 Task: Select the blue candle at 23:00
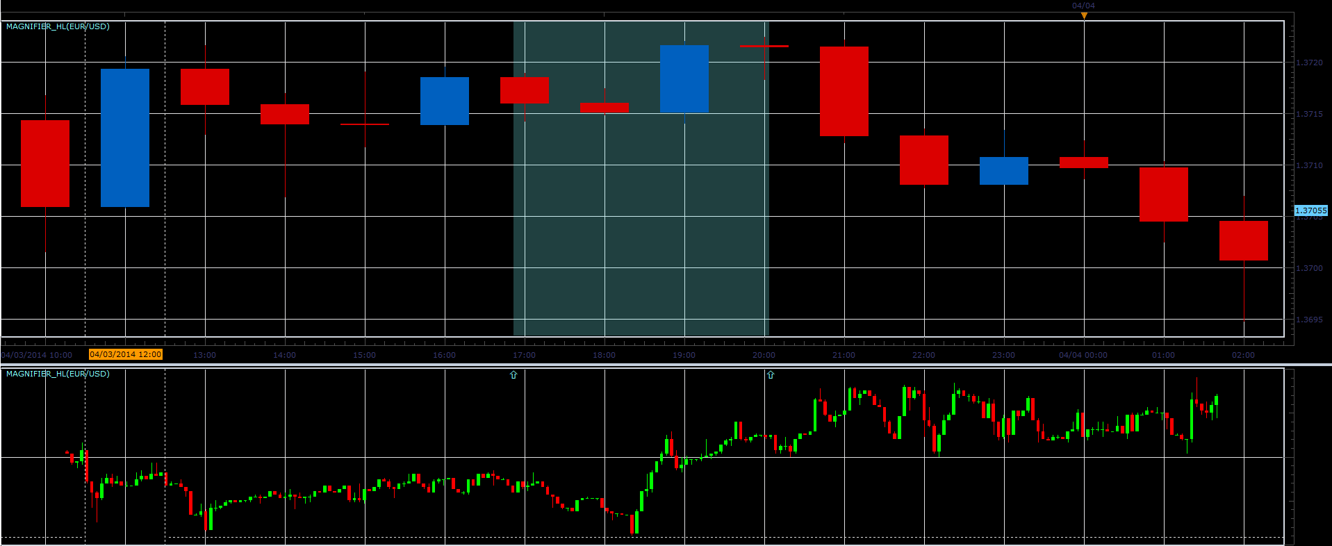[x=1004, y=171]
